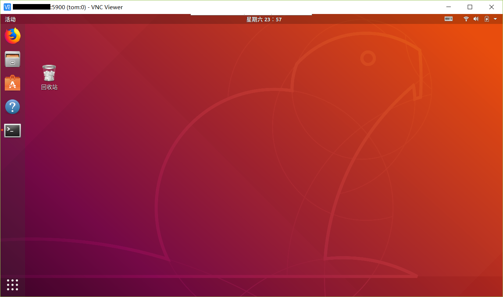Screen dimensions: 503x297
Task: Open the Ubuntu Help application
Action: [x=13, y=107]
